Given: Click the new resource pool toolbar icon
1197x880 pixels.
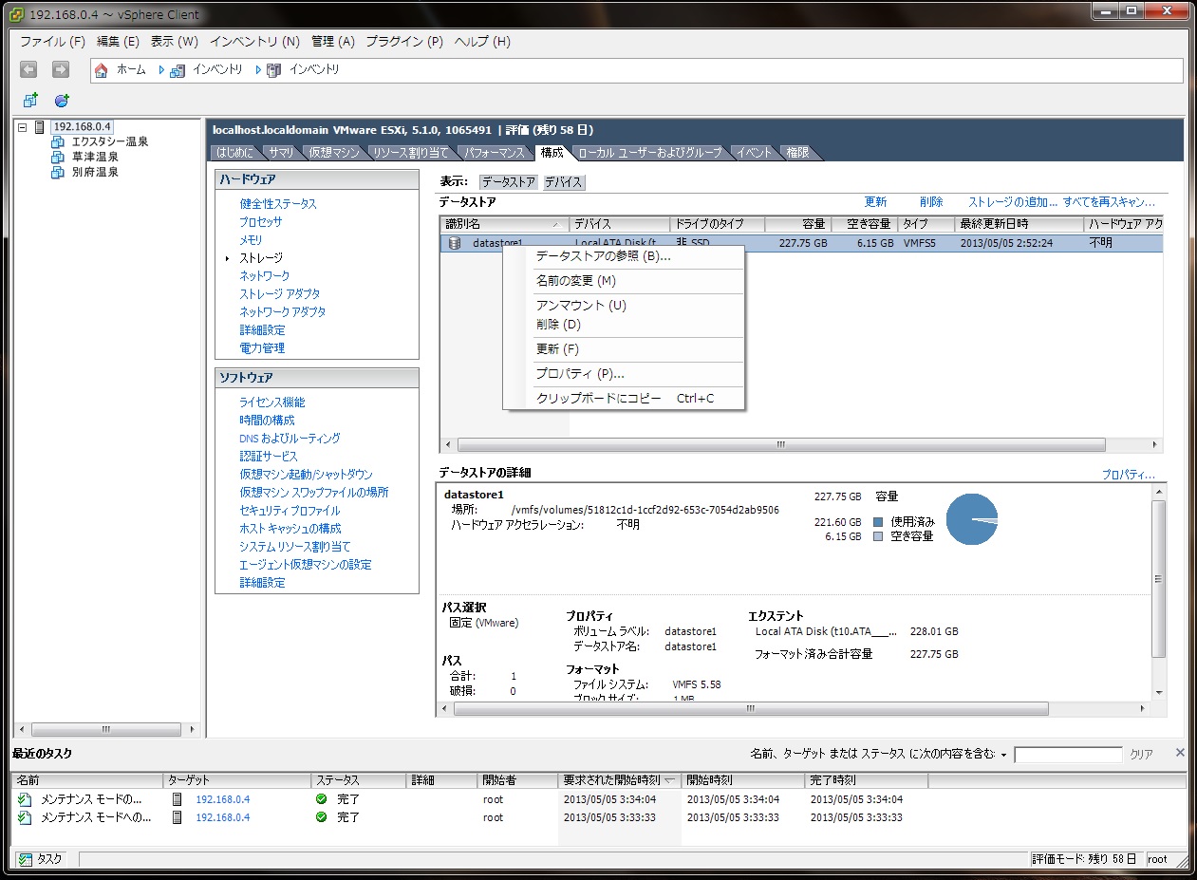Looking at the screenshot, I should click(x=62, y=100).
